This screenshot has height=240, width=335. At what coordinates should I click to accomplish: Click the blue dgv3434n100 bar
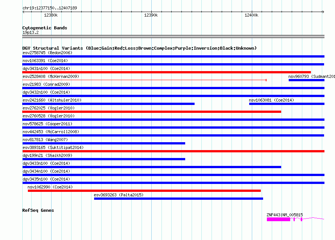(173, 175)
